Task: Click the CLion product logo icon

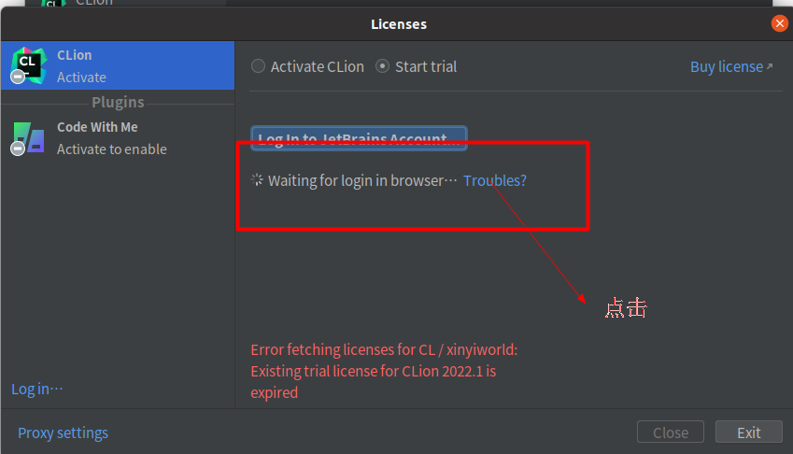Action: click(x=29, y=65)
